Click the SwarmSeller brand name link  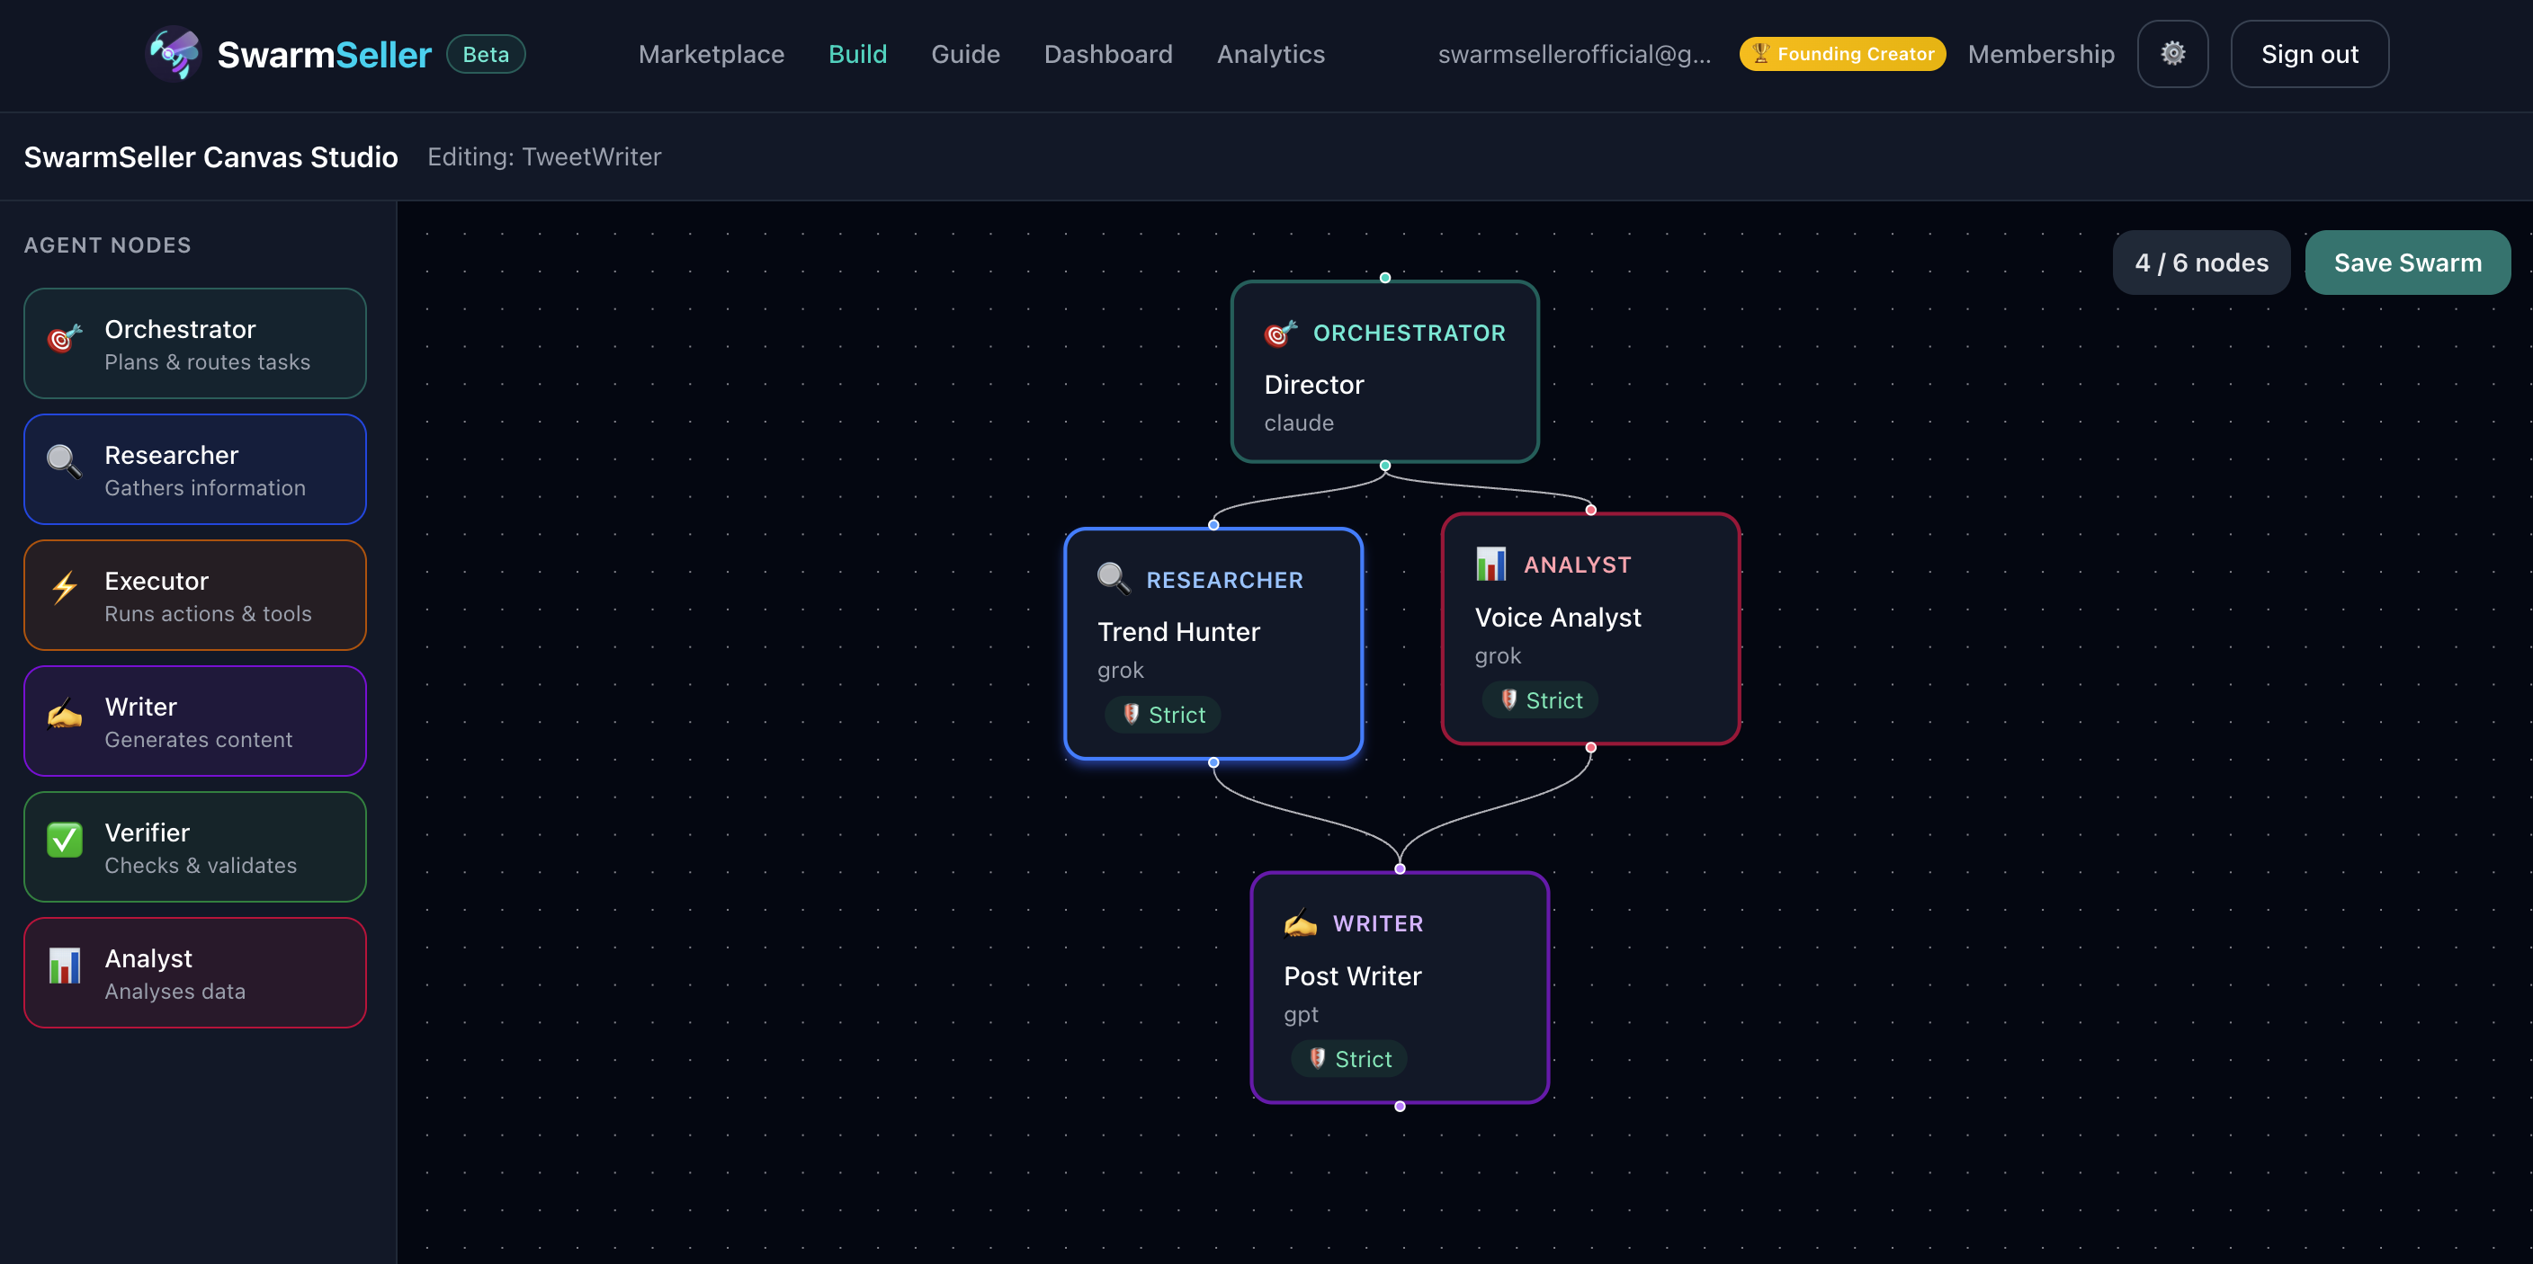coord(324,55)
